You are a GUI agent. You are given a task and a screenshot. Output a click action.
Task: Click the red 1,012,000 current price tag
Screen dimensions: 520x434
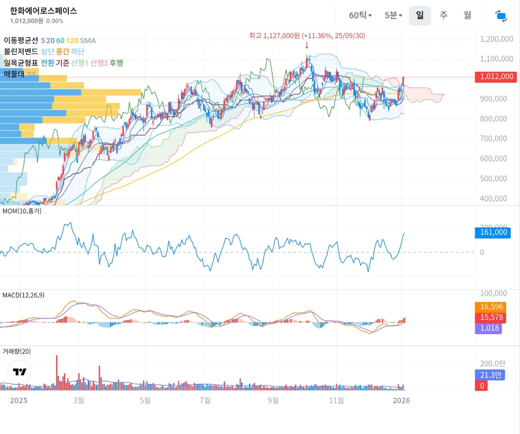496,77
